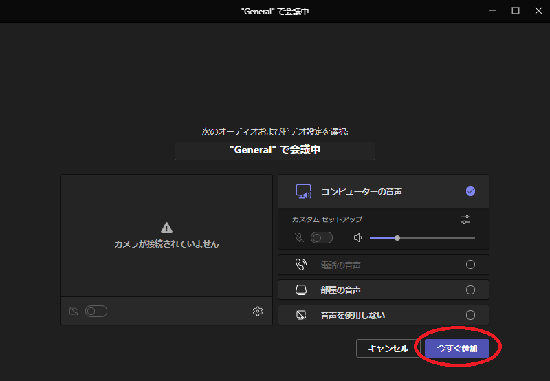Viewport: 550px width, 381px height.
Task: Click the 電話の音声 label
Action: [x=340, y=265]
